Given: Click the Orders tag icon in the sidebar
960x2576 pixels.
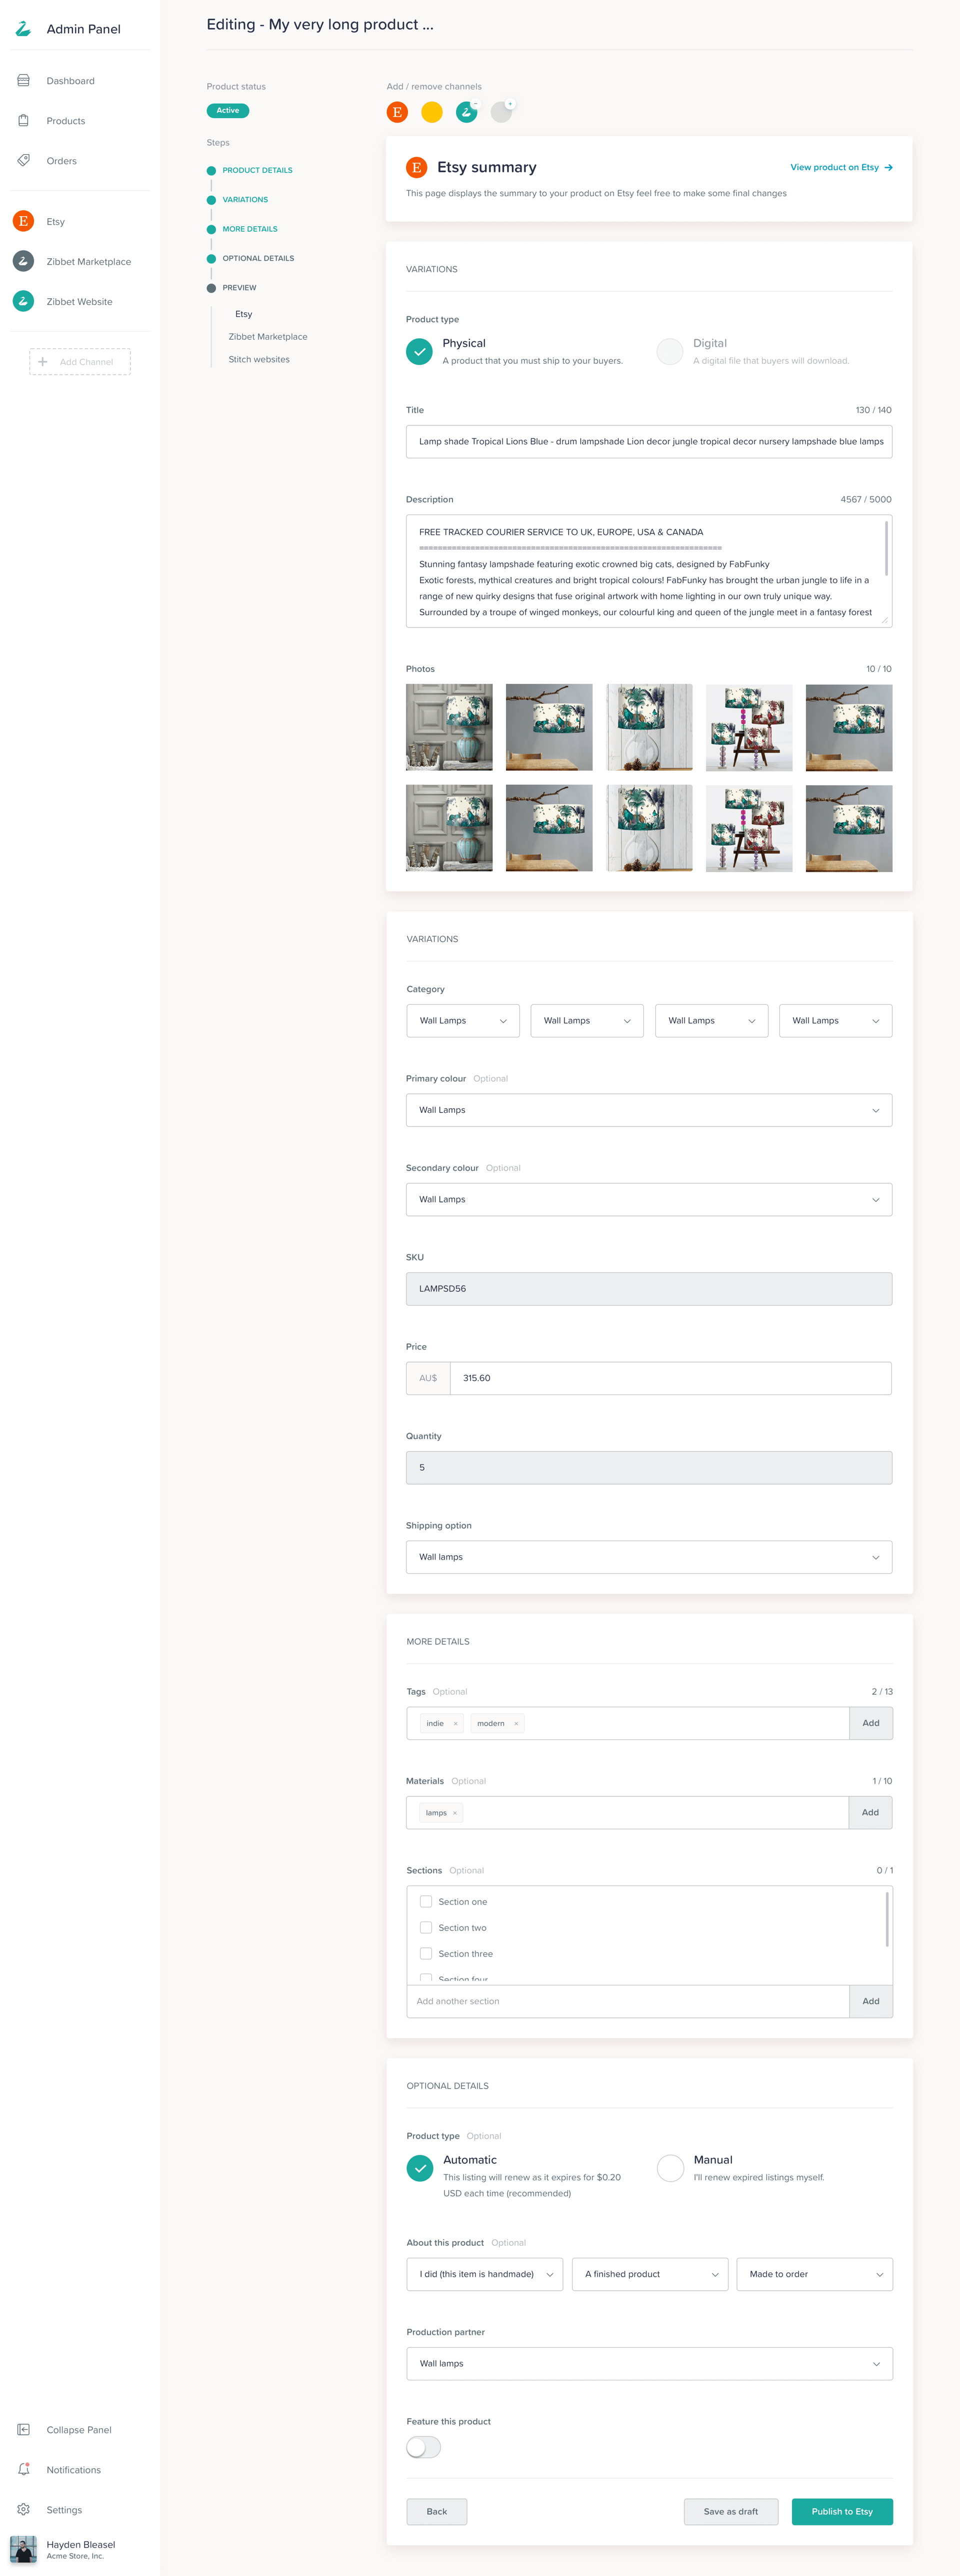Looking at the screenshot, I should point(24,161).
